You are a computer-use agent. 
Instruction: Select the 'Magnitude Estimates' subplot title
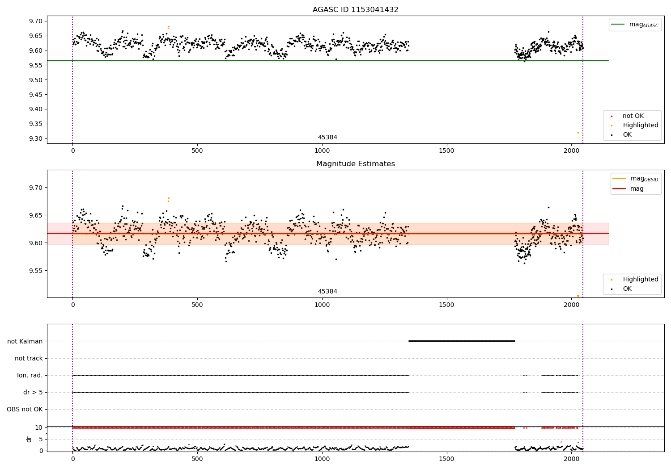[355, 164]
